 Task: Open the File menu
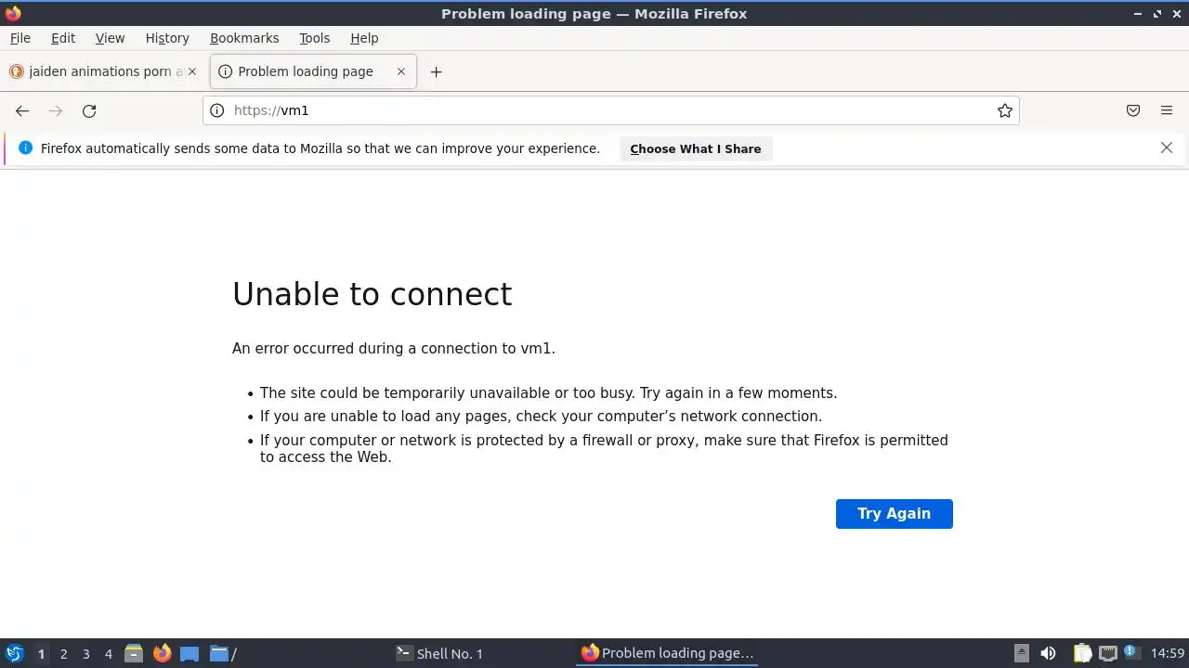tap(20, 38)
